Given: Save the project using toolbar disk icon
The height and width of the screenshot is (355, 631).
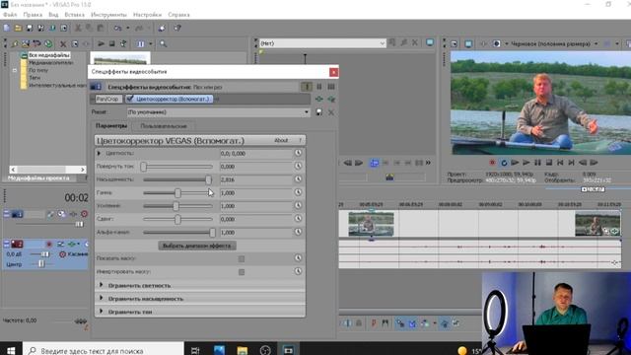Looking at the screenshot, I should 30,28.
